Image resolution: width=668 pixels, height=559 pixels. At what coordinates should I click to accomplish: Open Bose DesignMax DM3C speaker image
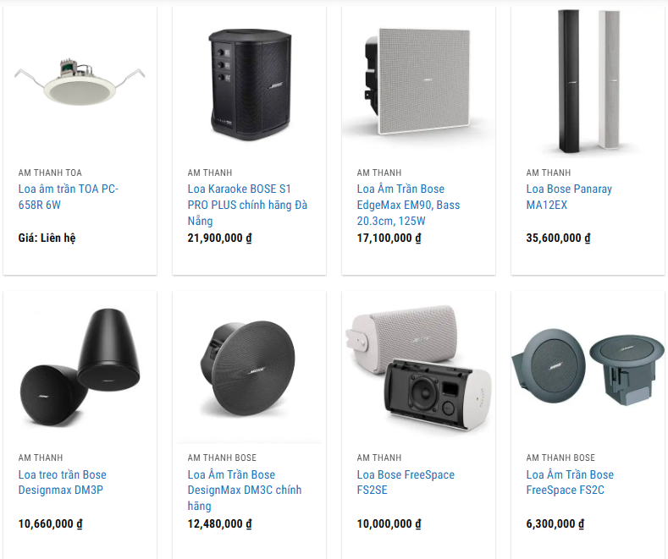tap(249, 368)
